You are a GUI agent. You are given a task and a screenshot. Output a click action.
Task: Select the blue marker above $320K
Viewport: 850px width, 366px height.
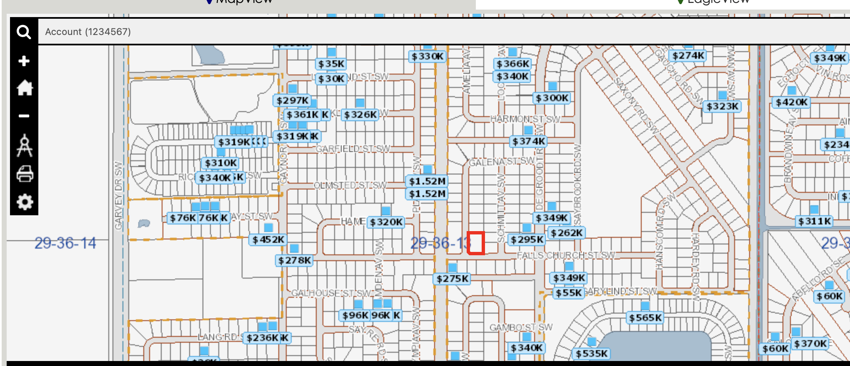pyautogui.click(x=386, y=210)
